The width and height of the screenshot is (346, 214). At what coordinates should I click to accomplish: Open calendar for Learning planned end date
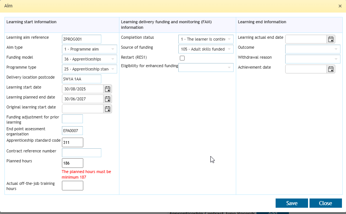pyautogui.click(x=108, y=99)
